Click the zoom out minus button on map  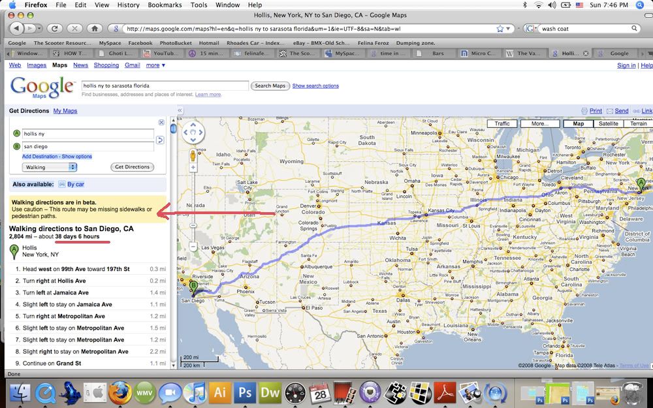(x=193, y=247)
